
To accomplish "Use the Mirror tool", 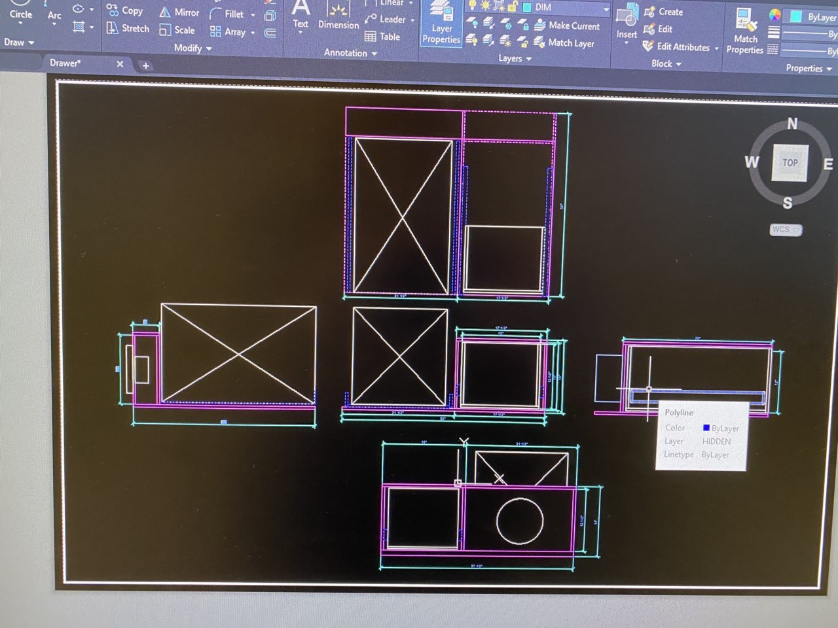I will (x=179, y=12).
